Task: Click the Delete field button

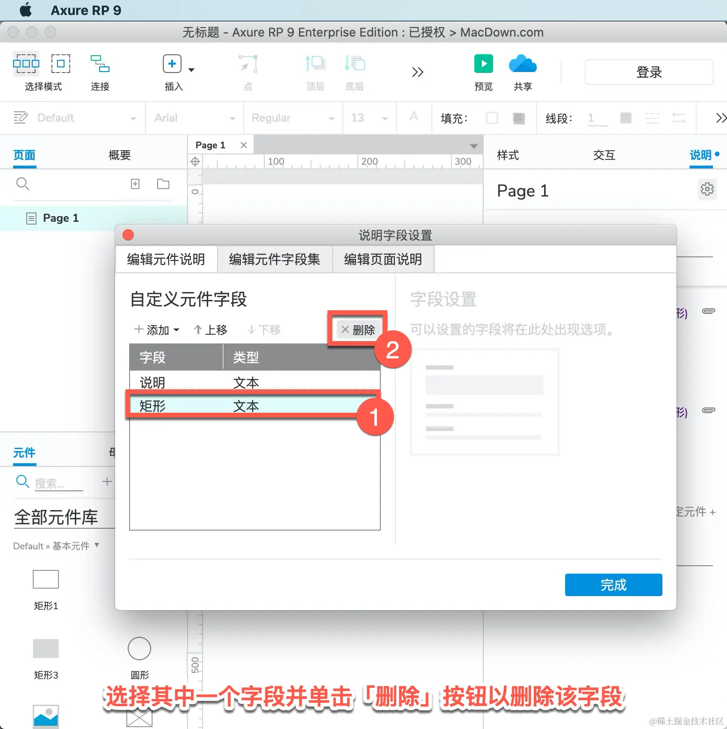Action: pos(358,330)
